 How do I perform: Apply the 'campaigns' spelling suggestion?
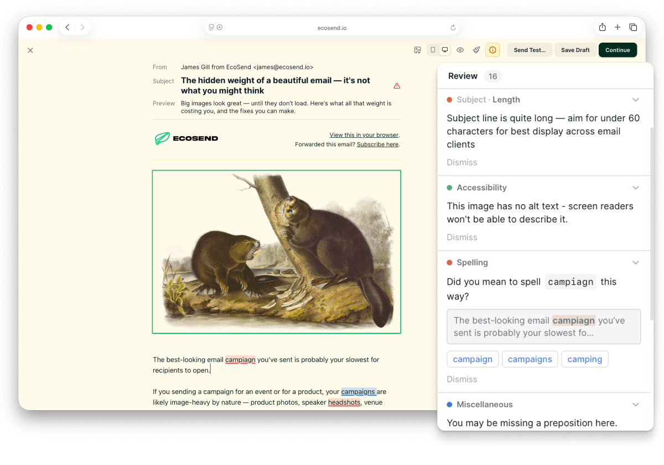point(530,359)
